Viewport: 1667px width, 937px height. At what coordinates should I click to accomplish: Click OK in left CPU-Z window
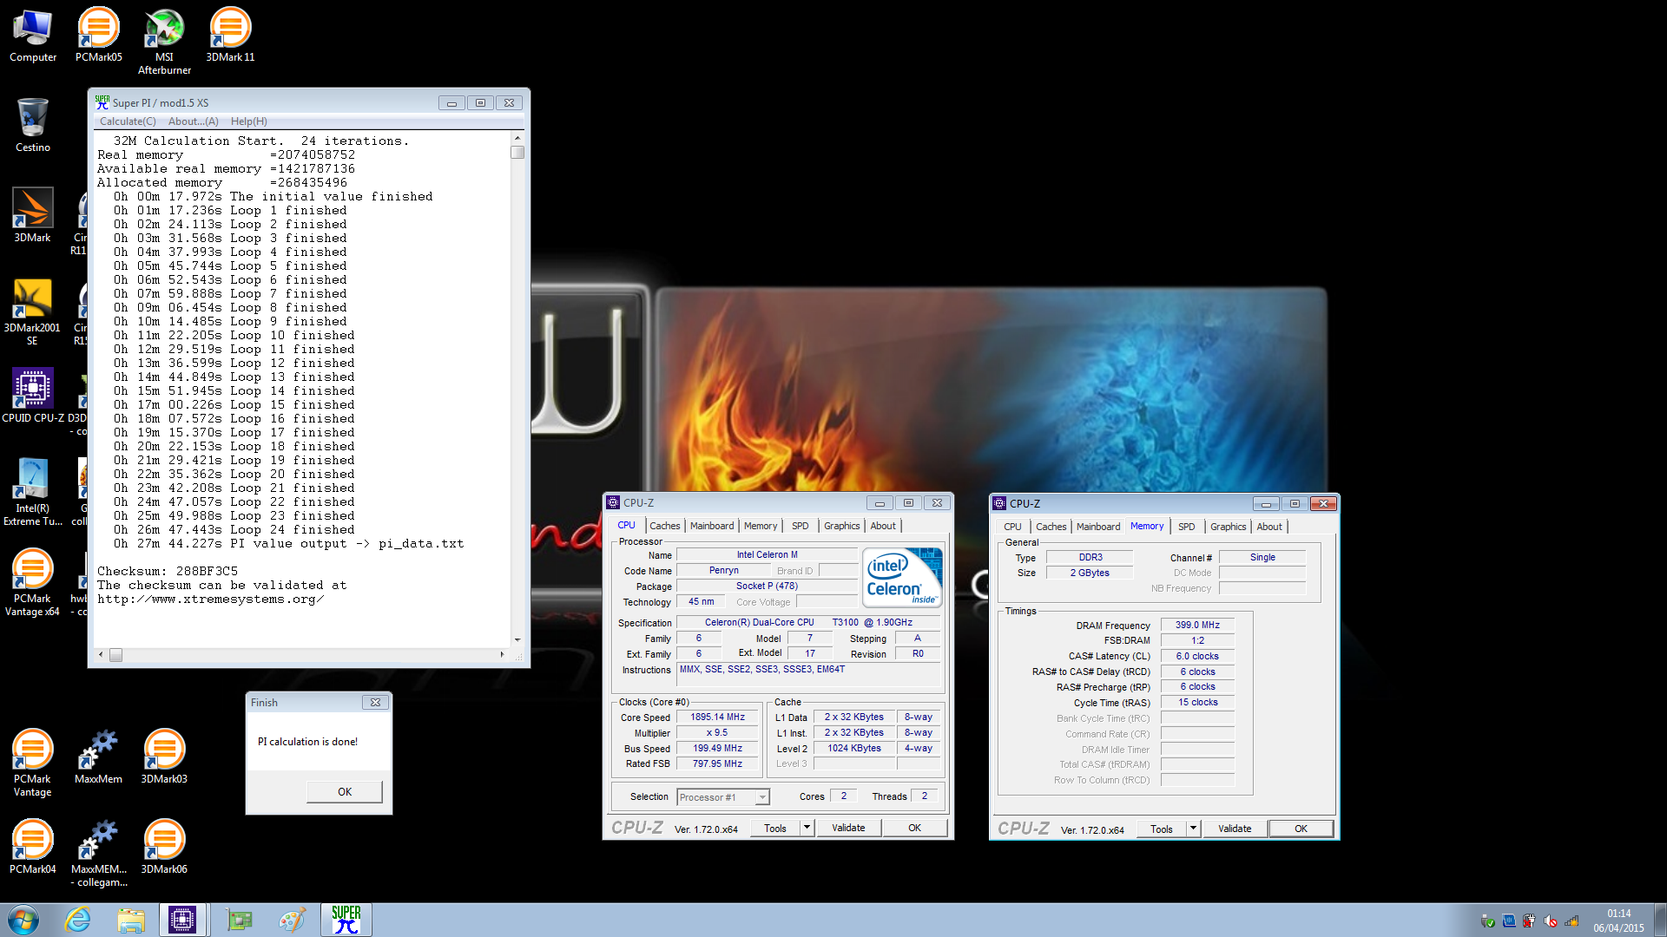click(914, 828)
